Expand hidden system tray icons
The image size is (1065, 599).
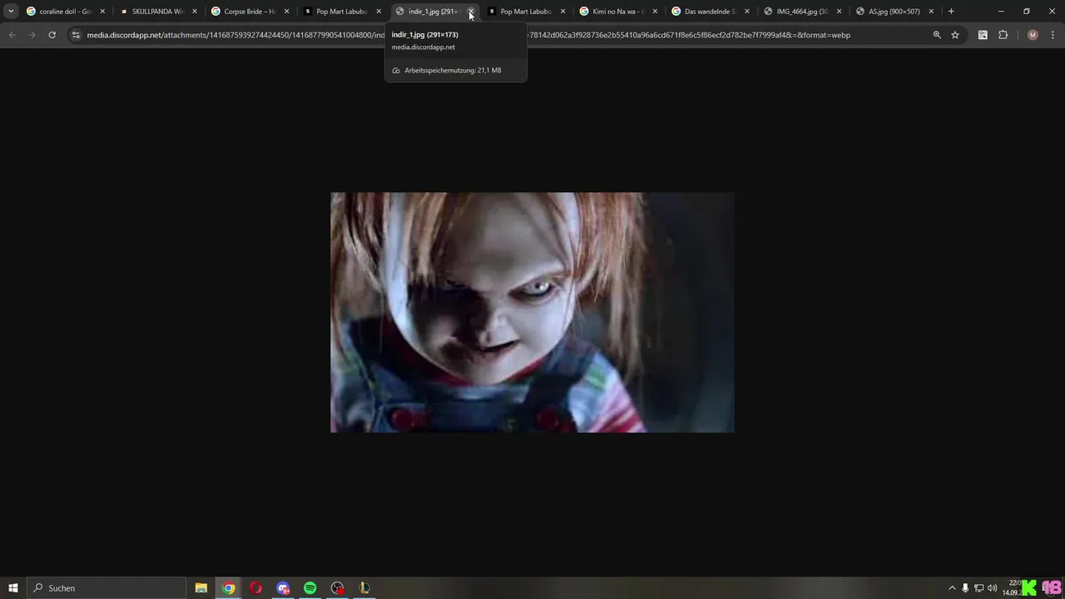(953, 588)
